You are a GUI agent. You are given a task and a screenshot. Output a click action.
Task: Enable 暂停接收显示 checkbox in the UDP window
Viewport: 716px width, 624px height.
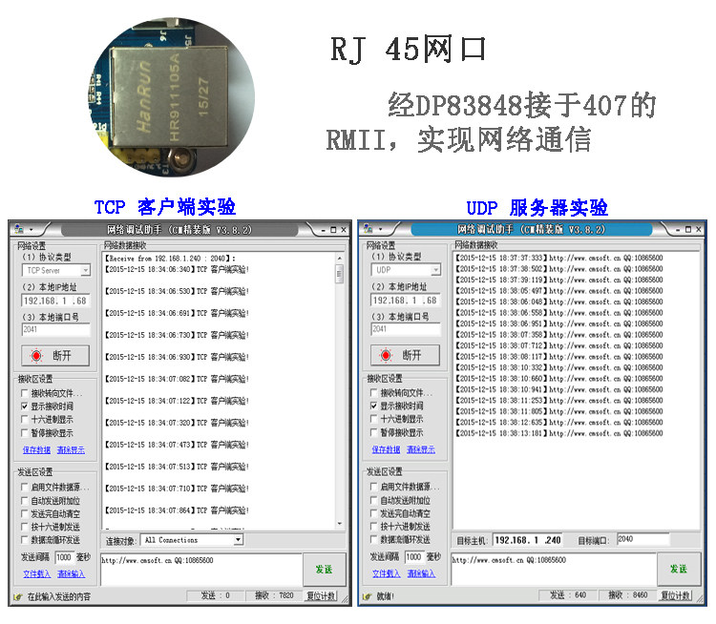(x=374, y=432)
